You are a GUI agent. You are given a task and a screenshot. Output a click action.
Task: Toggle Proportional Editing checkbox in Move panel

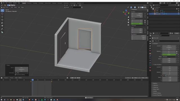15,75
